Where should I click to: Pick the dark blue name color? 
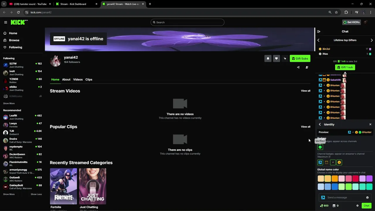(335, 187)
